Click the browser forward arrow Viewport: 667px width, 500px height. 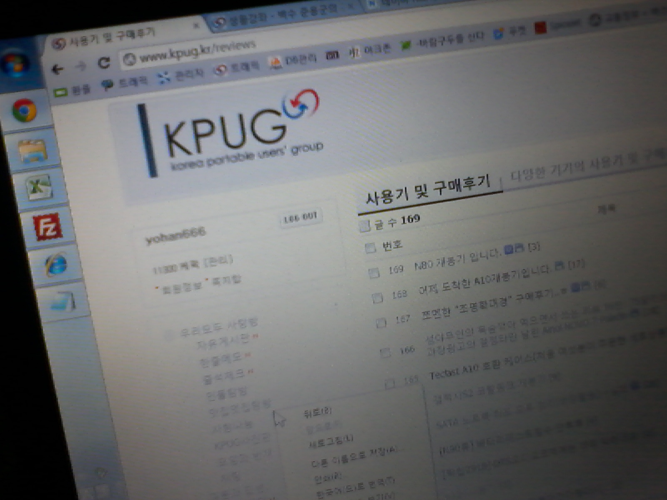[x=81, y=65]
